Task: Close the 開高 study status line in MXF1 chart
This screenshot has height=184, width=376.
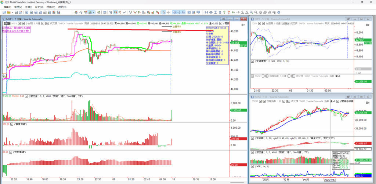Action: 221,23
